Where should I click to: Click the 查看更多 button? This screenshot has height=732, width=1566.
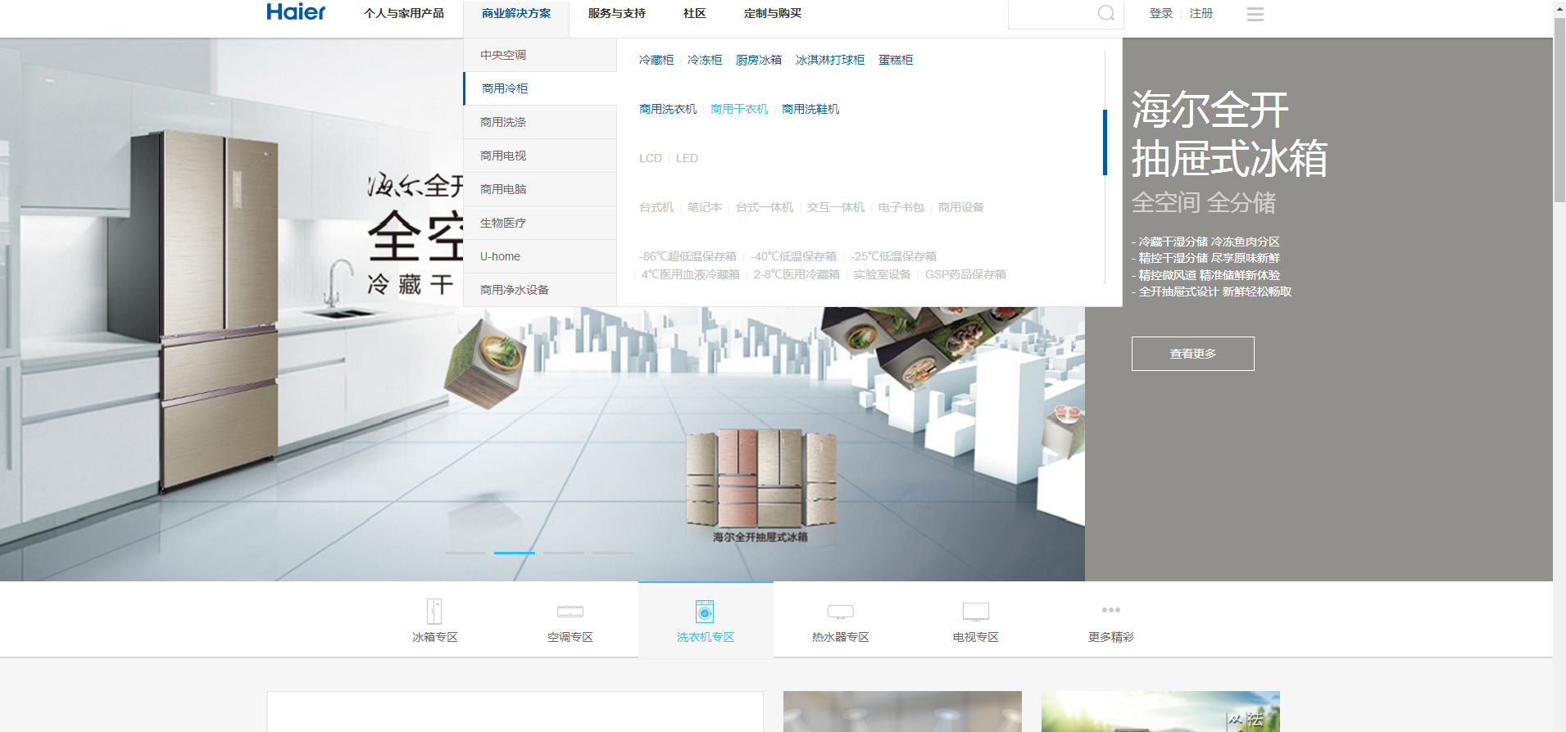1193,354
